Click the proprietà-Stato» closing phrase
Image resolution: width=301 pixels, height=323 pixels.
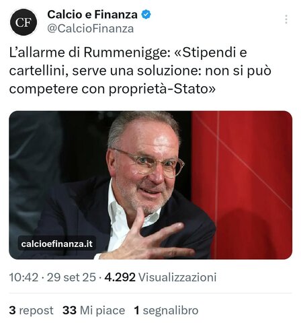pyautogui.click(x=162, y=89)
